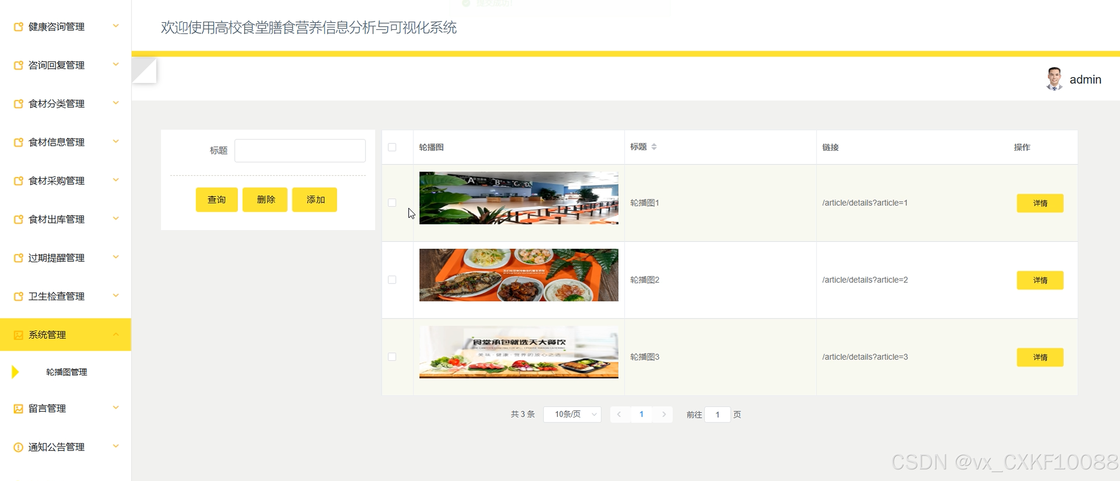
Task: Select the 轮播图3 row checkbox
Action: click(x=392, y=356)
